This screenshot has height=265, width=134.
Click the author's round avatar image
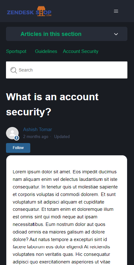[12, 133]
